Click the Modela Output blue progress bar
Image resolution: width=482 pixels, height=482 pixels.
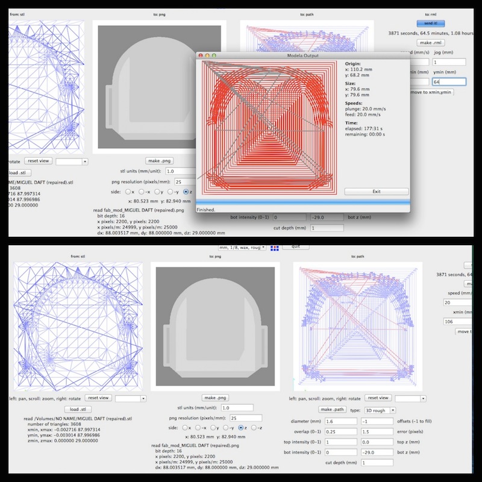tap(303, 202)
